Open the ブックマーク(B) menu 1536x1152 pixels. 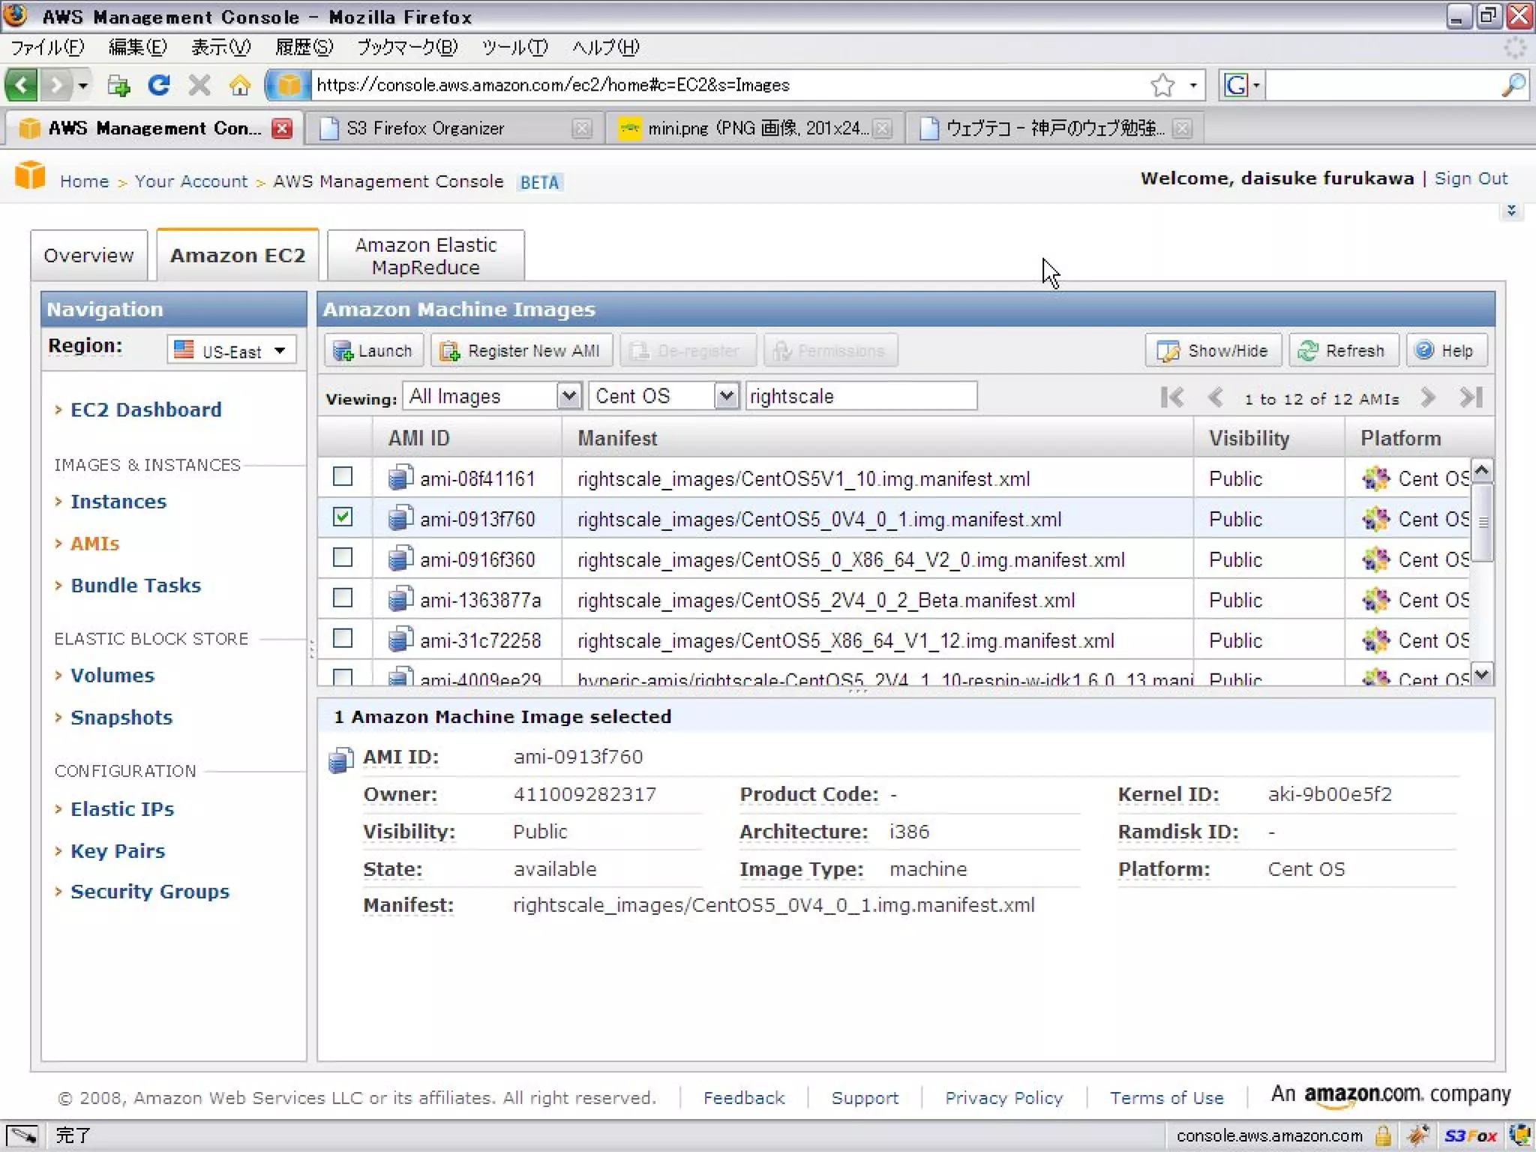coord(407,47)
